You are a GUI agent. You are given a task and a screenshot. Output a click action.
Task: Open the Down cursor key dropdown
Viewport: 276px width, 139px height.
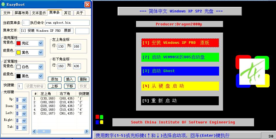[24, 107]
